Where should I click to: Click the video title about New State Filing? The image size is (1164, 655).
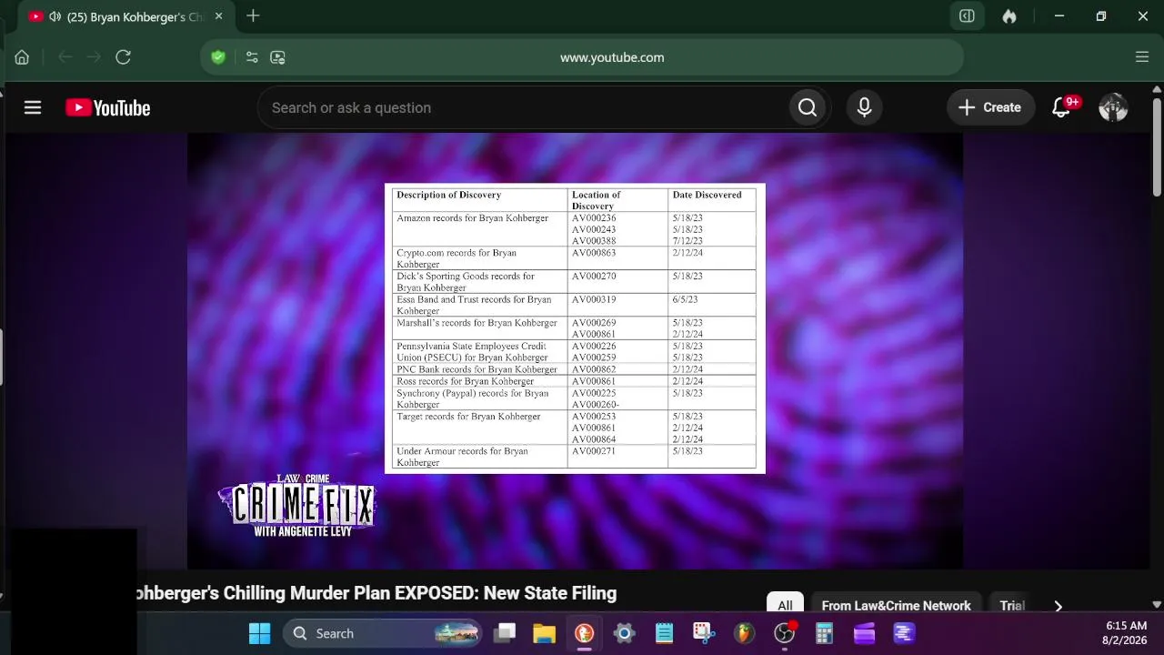click(x=376, y=593)
